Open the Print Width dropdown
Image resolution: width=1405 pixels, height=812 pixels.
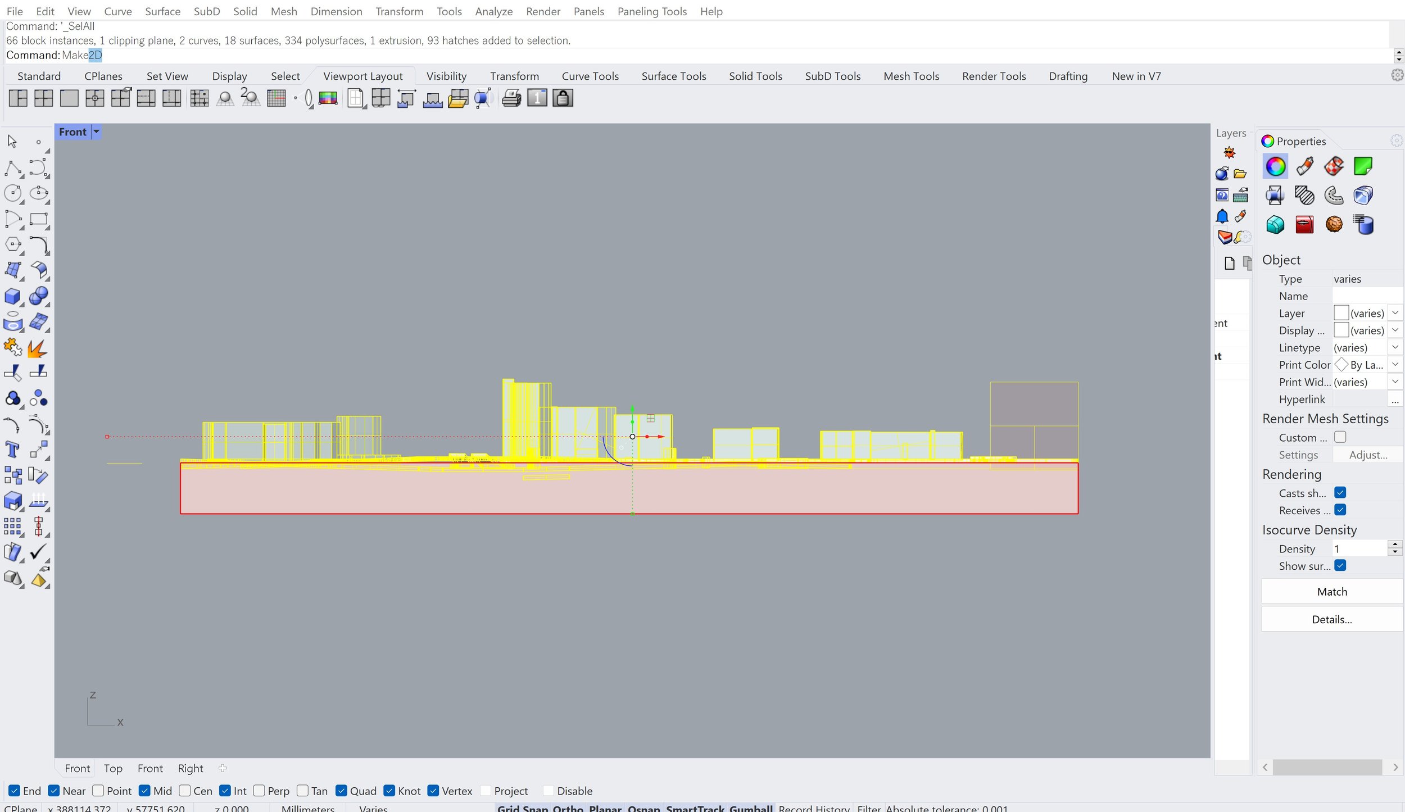click(1395, 382)
